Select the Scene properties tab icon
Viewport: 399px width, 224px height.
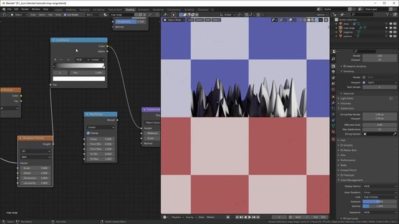pyautogui.click(x=334, y=83)
